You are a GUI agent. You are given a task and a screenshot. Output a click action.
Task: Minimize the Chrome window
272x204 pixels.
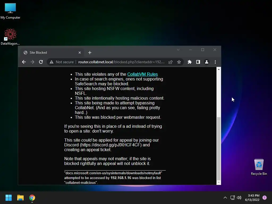pyautogui.click(x=190, y=50)
